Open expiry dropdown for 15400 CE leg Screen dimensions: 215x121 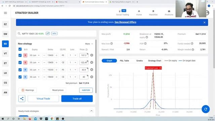35,63
